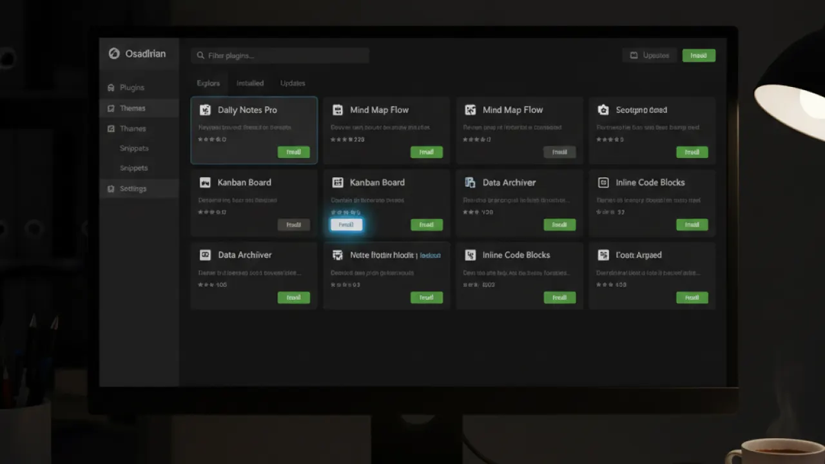Click the Coat Arpaed plugin icon
The height and width of the screenshot is (464, 825).
pyautogui.click(x=603, y=255)
